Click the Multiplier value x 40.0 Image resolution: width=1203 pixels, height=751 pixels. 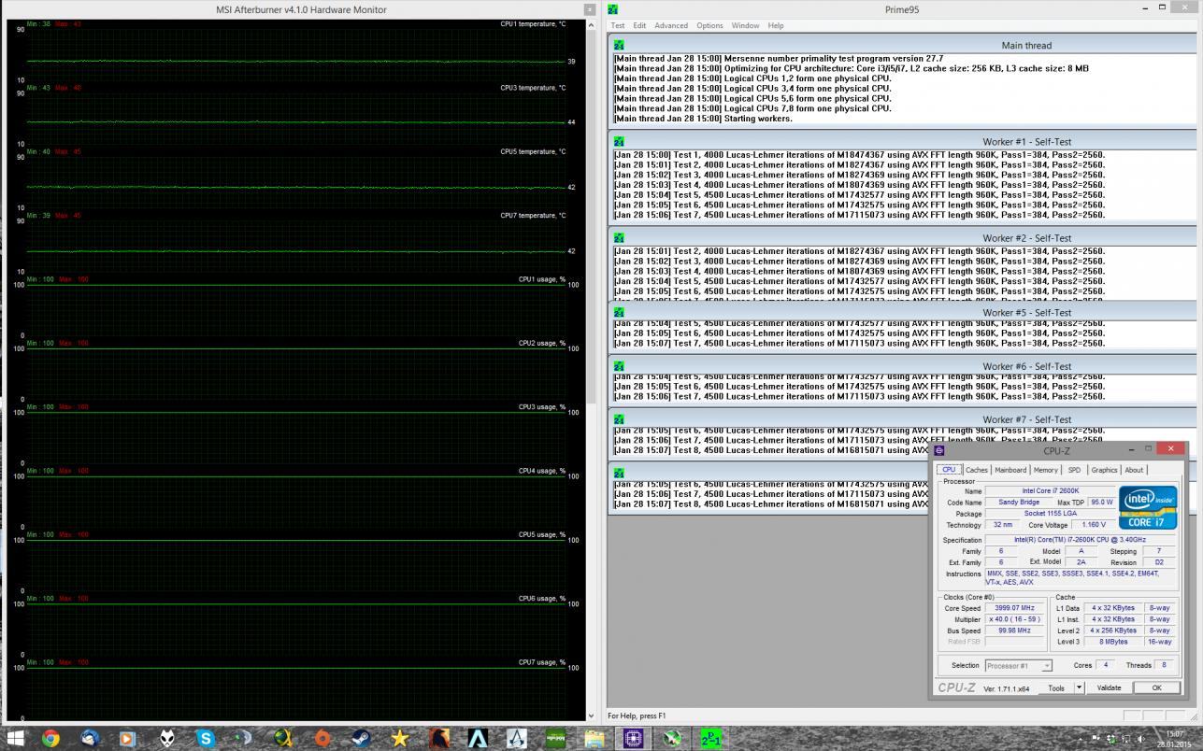1014,619
